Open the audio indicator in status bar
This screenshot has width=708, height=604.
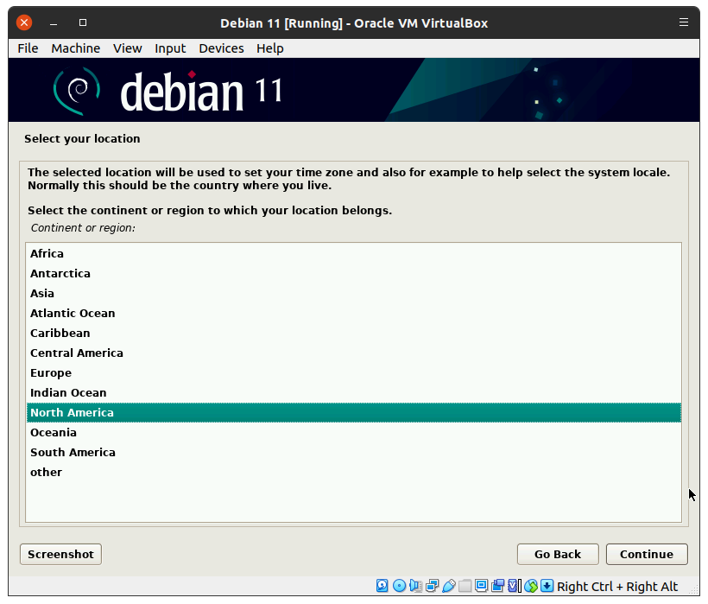click(x=415, y=586)
